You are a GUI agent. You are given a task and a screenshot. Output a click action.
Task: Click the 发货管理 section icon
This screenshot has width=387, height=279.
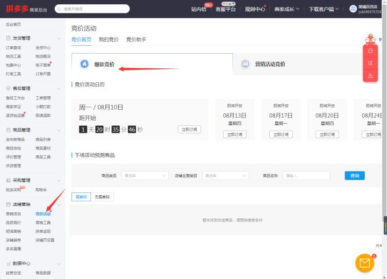click(x=8, y=38)
